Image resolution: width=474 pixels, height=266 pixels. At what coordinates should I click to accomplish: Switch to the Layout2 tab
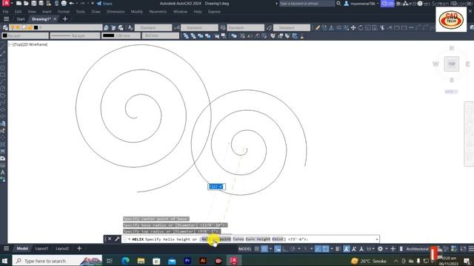tap(62, 248)
